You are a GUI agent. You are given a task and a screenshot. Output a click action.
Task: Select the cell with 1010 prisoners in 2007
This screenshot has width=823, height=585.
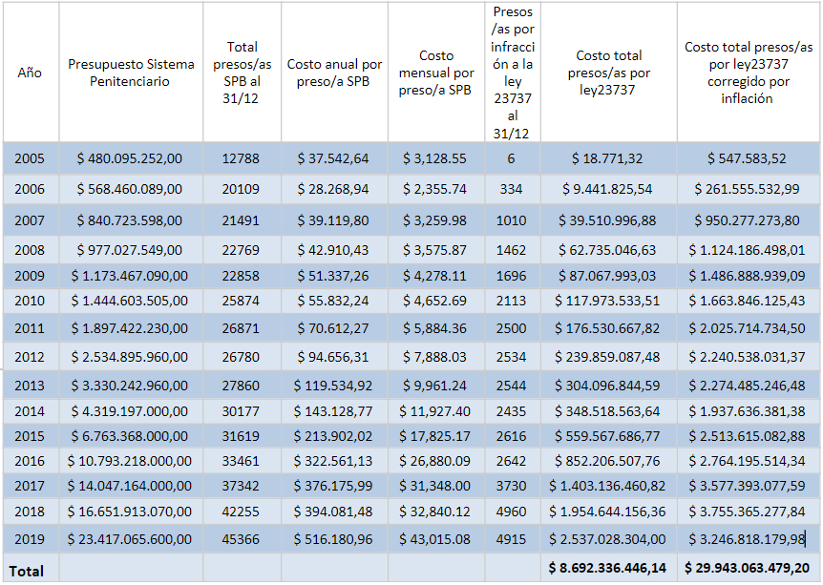coord(513,220)
